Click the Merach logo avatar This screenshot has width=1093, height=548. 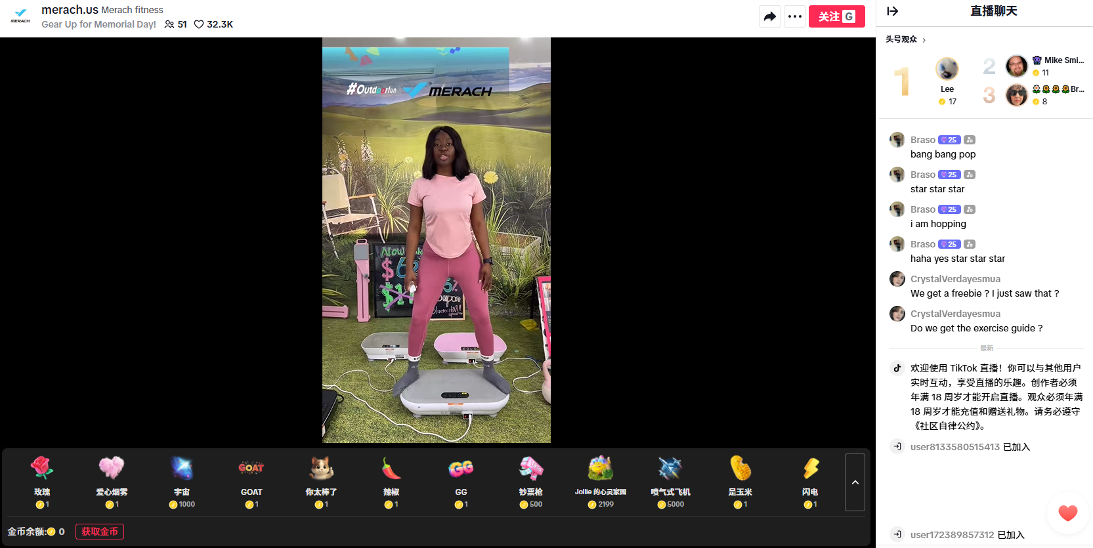click(20, 16)
